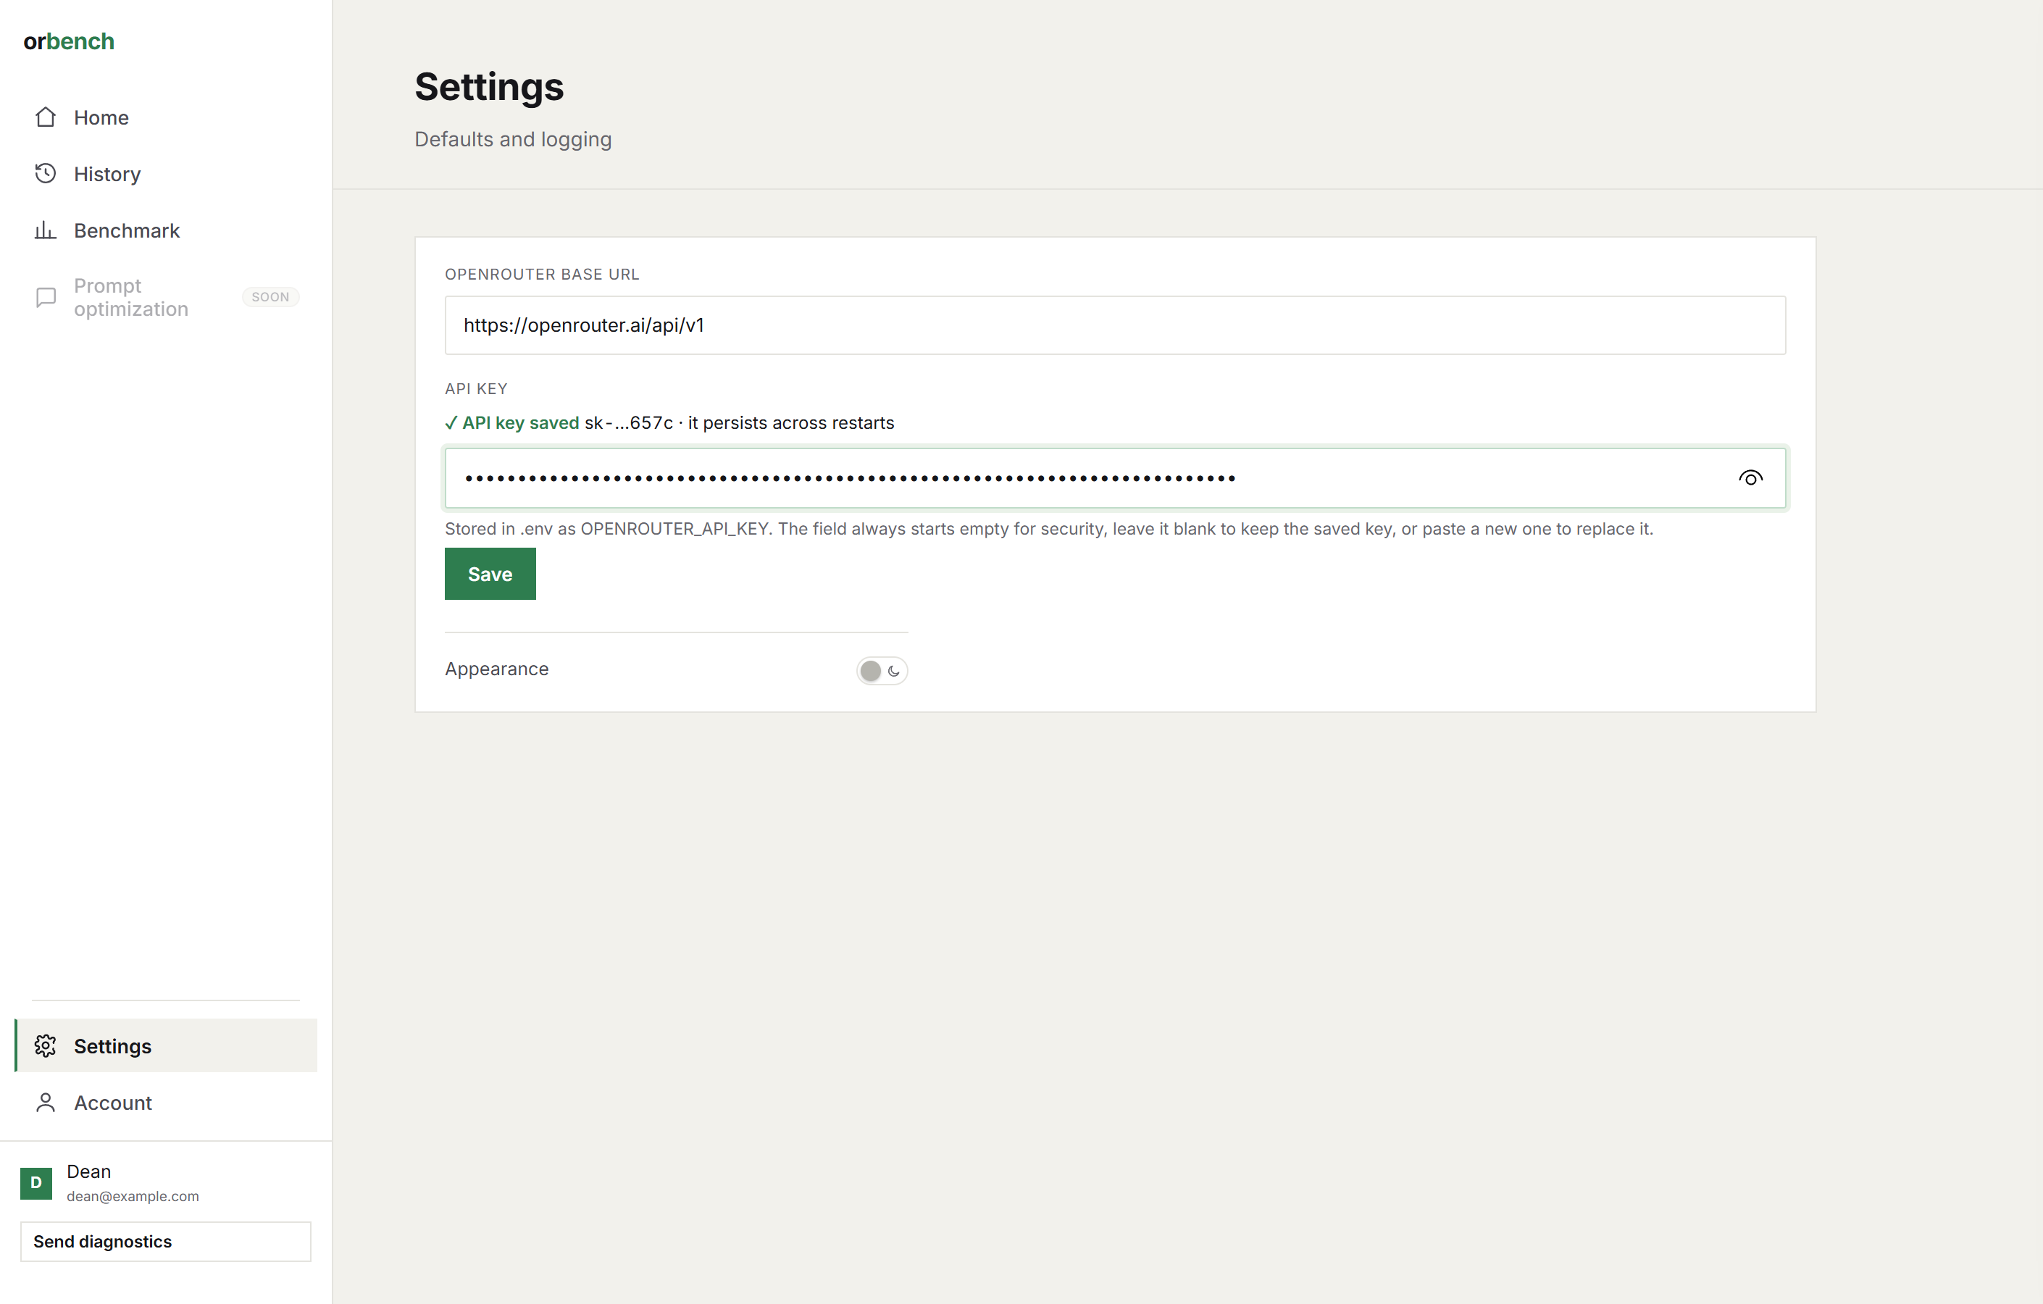This screenshot has height=1304, width=2043.
Task: Click the API KEY field label
Action: [476, 388]
